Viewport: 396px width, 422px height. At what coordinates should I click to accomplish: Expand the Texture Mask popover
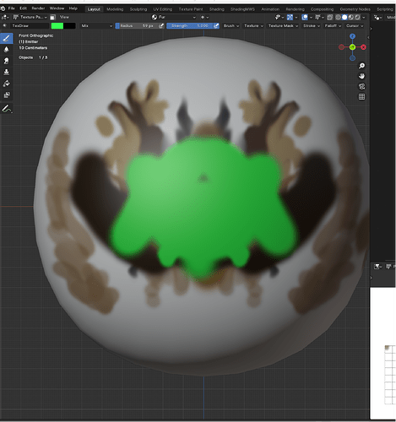point(283,26)
